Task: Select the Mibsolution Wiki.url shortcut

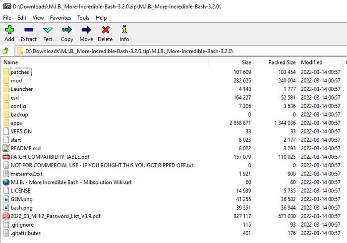Action: 67,182
